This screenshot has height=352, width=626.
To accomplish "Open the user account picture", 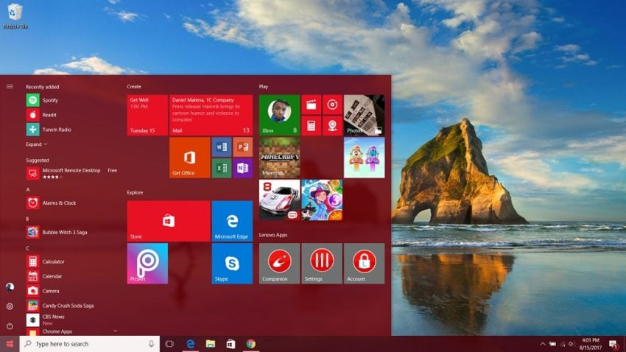I will (x=10, y=287).
